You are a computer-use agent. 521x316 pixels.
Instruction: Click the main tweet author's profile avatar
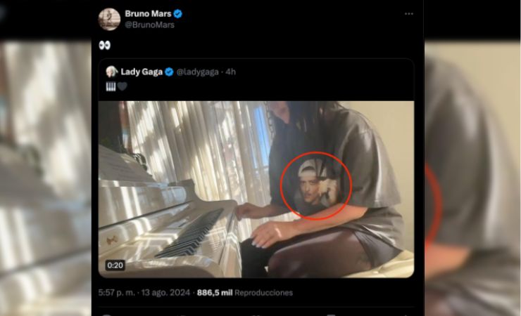click(x=108, y=19)
